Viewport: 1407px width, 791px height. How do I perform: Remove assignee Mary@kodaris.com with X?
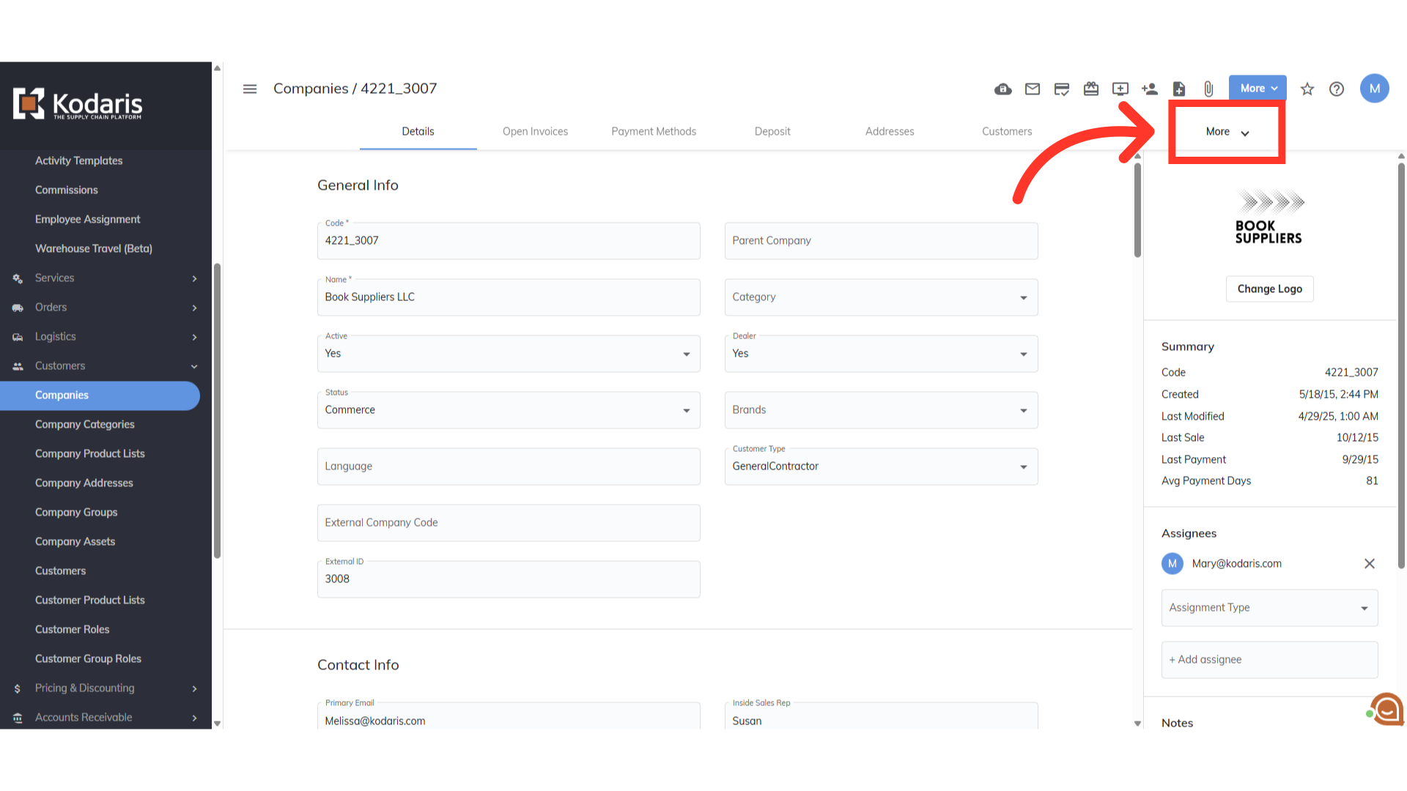pos(1369,563)
